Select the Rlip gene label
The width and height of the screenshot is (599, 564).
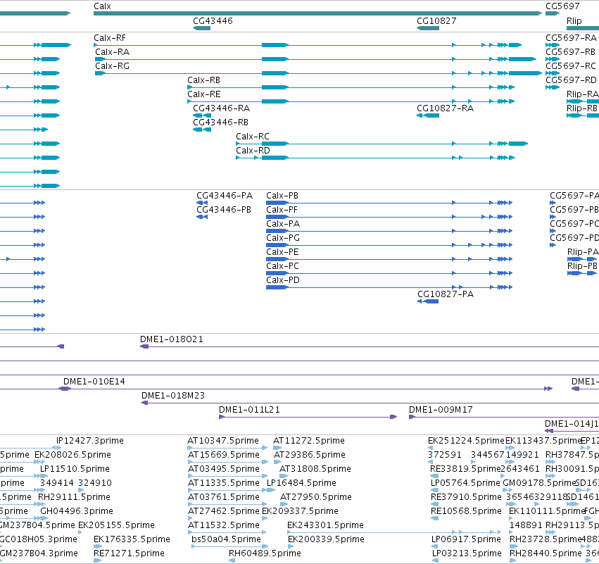tap(574, 20)
